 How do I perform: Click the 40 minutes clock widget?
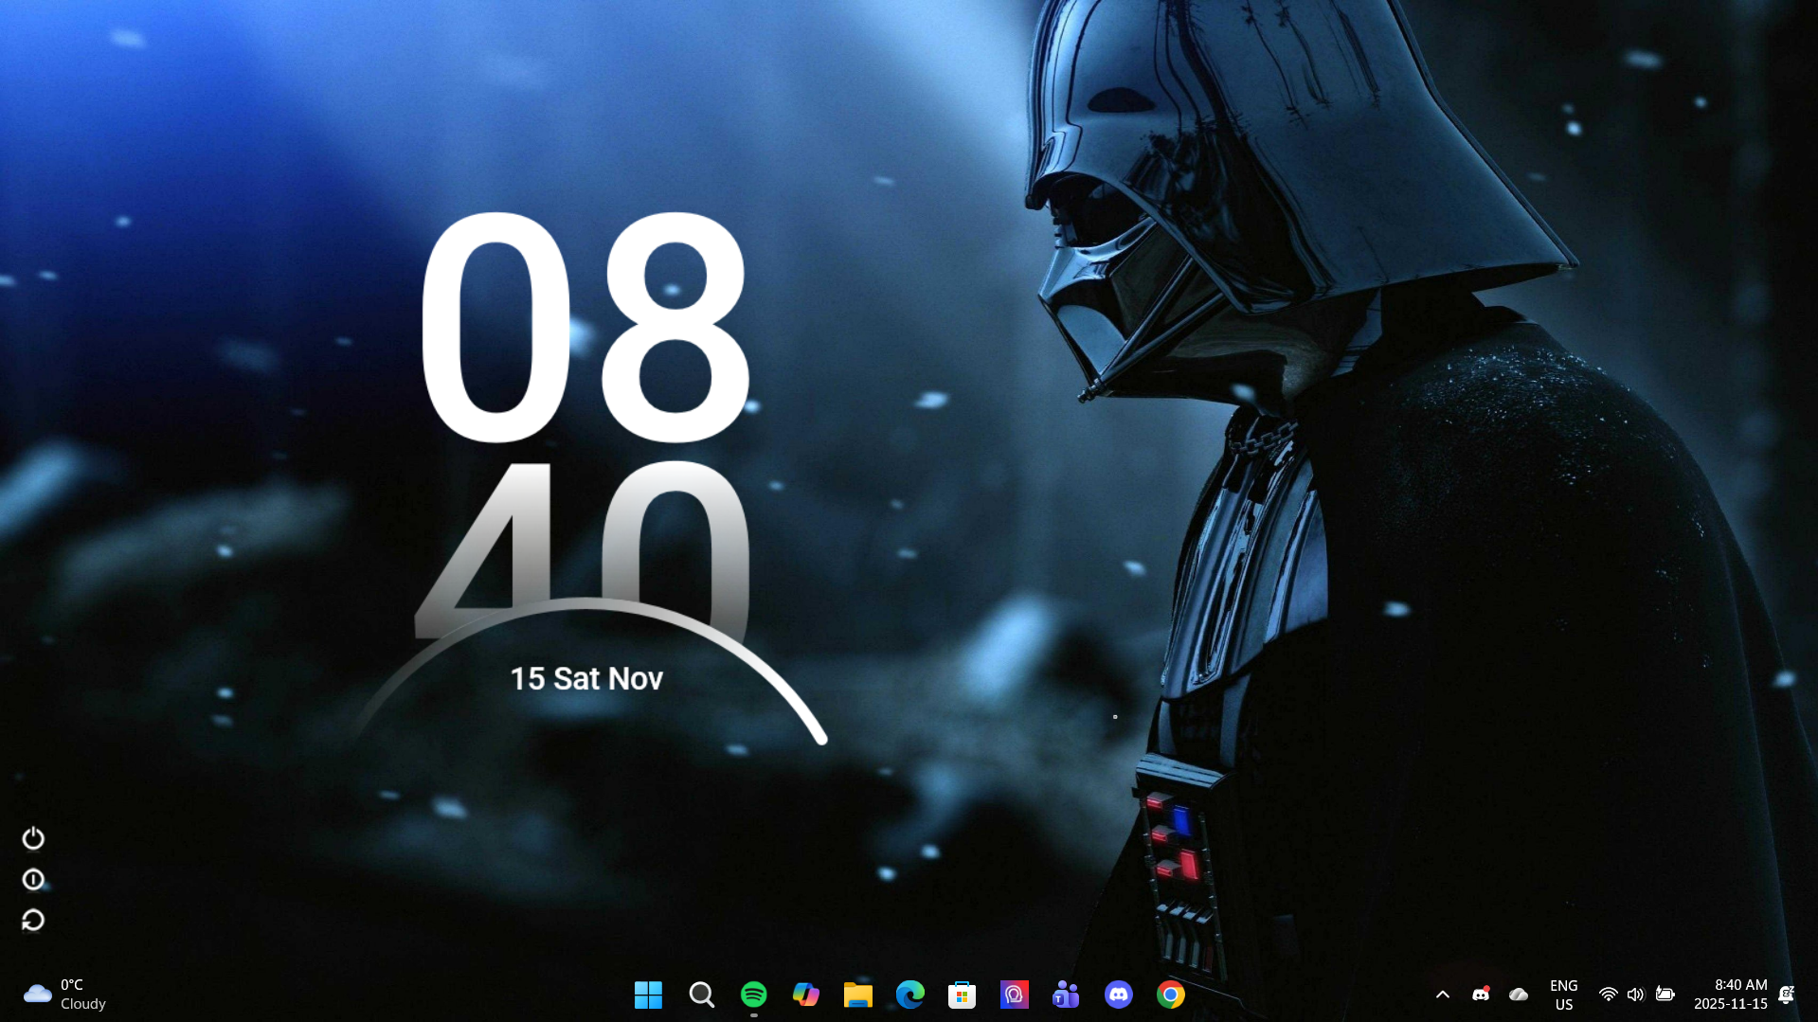click(x=583, y=549)
